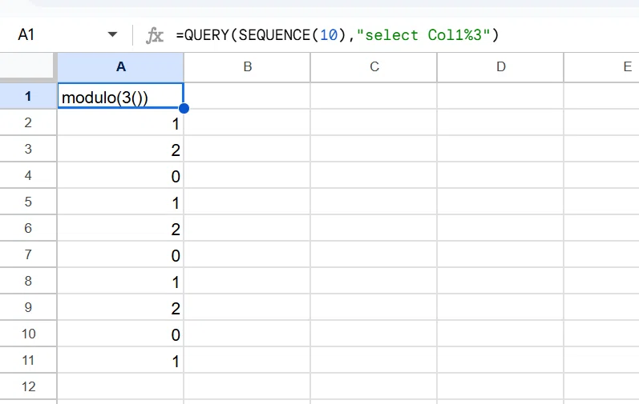Image resolution: width=639 pixels, height=404 pixels.
Task: Select row 11 header
Action: click(x=28, y=360)
